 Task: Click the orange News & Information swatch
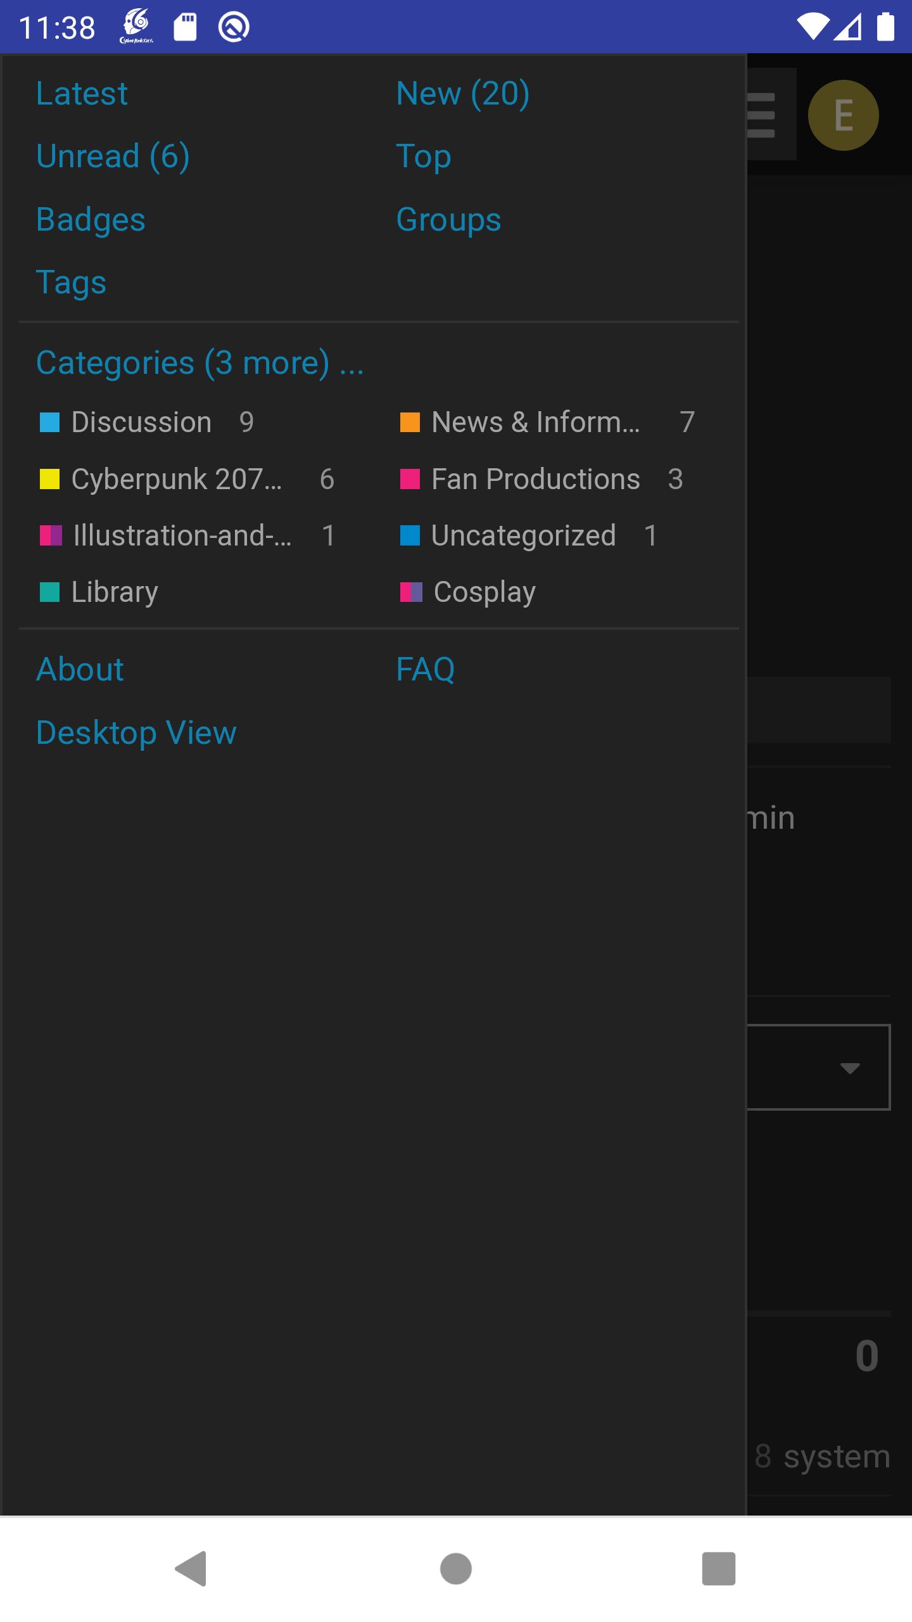click(410, 423)
